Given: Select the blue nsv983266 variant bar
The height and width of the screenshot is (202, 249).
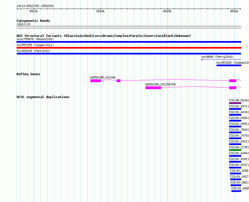Looking at the screenshot, I should tap(229, 65).
